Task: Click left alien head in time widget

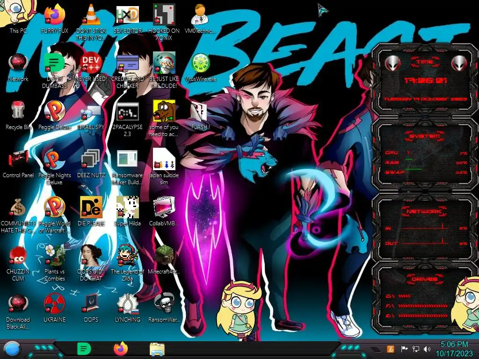Action: pyautogui.click(x=392, y=63)
